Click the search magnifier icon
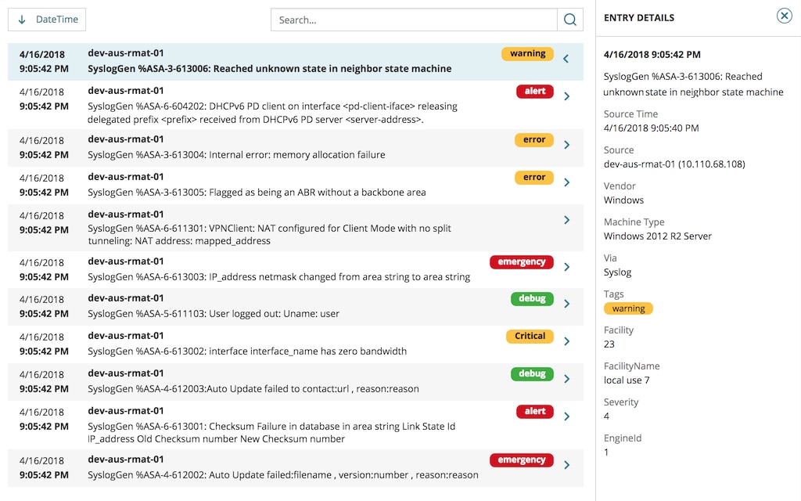Viewport: 801px width, 501px height. coord(570,19)
